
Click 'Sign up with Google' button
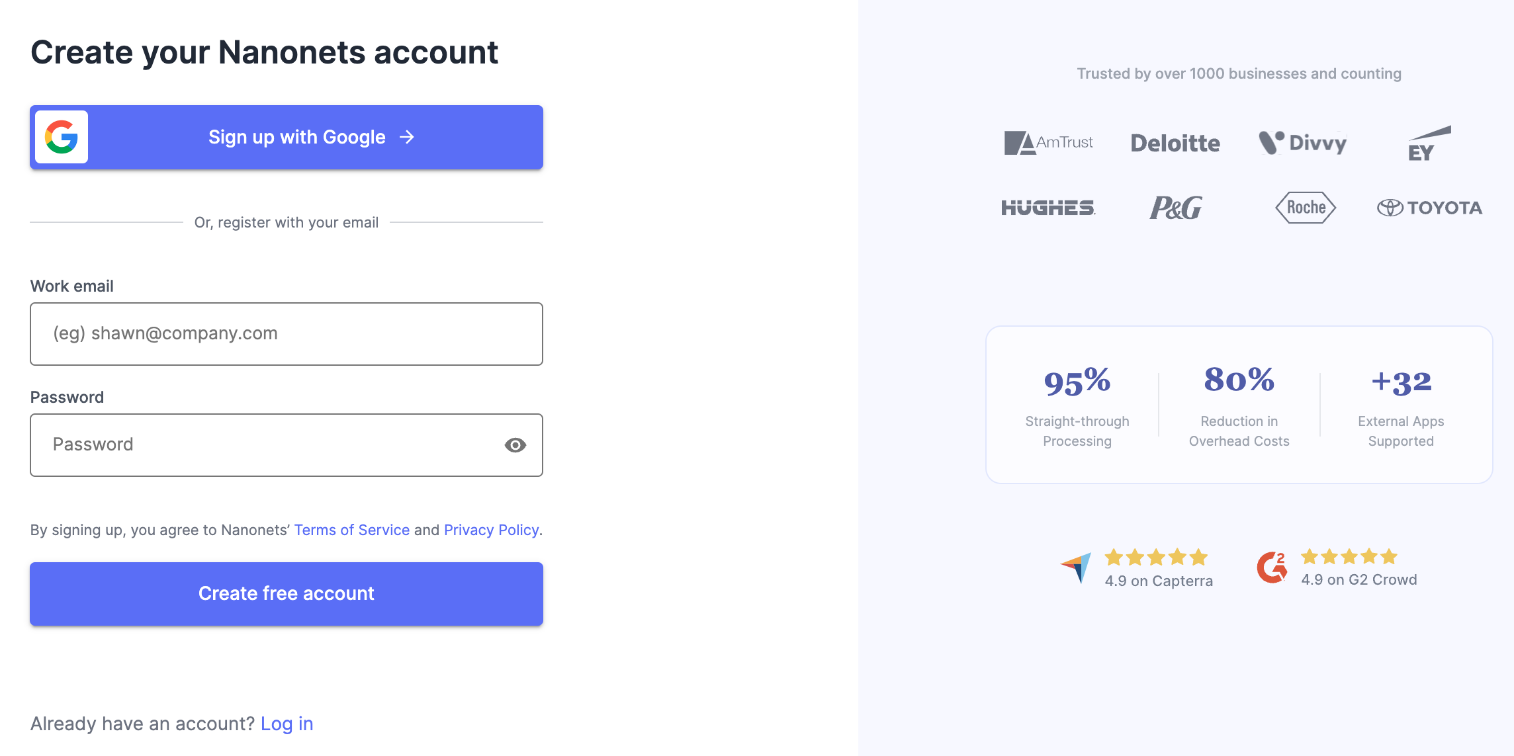pyautogui.click(x=287, y=137)
